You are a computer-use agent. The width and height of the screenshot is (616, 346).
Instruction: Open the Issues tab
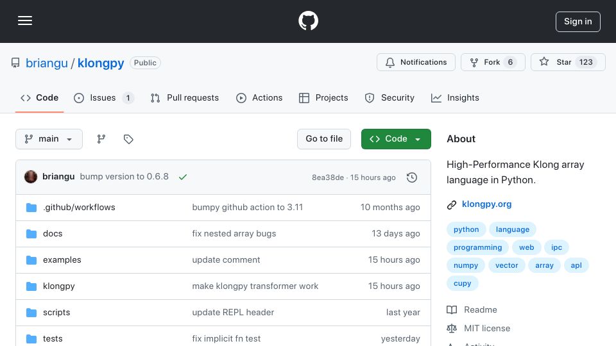[104, 97]
